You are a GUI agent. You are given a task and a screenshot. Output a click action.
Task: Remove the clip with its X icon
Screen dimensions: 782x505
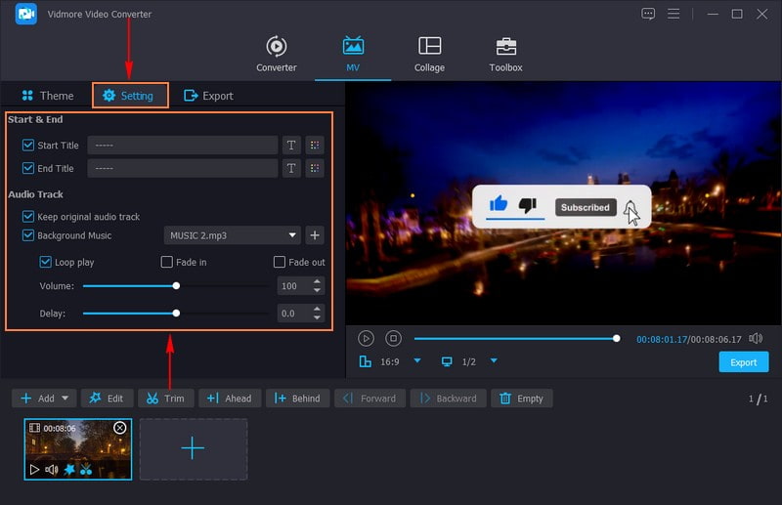pos(120,428)
